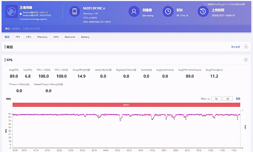
Task: Click info icon beside M2012K10C model
Action: click(x=104, y=8)
